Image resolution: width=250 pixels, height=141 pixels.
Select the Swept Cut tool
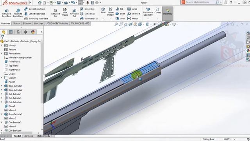(x=87, y=9)
